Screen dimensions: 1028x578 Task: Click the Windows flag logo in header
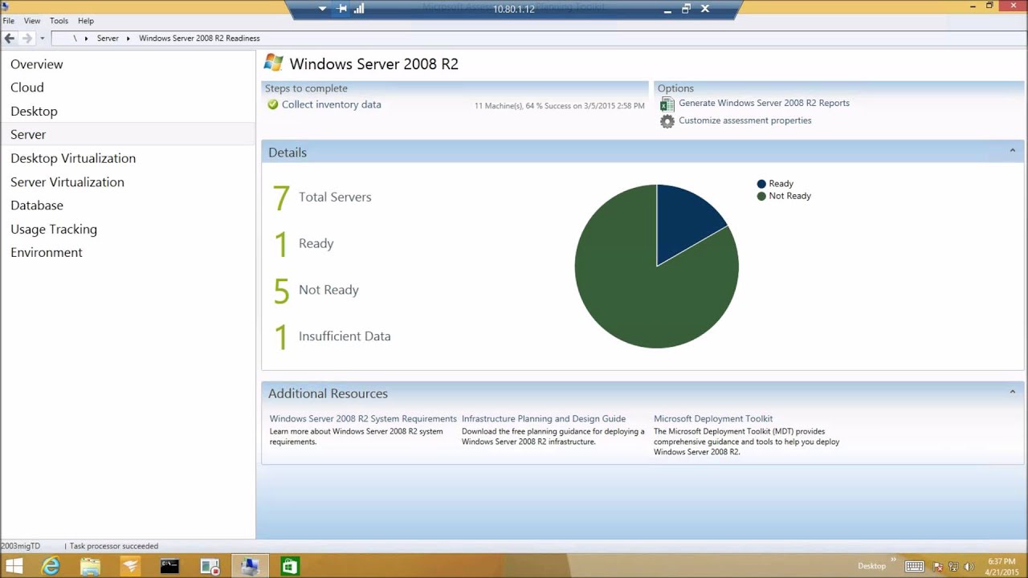(274, 63)
